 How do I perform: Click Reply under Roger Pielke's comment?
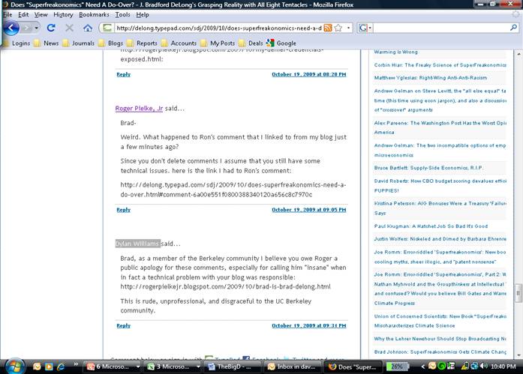[123, 210]
